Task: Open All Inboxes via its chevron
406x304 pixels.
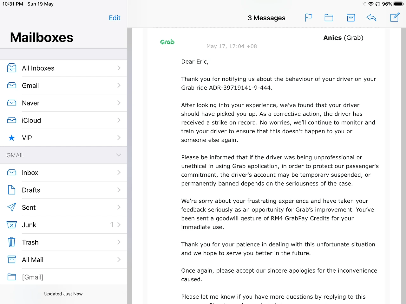Action: pos(119,68)
